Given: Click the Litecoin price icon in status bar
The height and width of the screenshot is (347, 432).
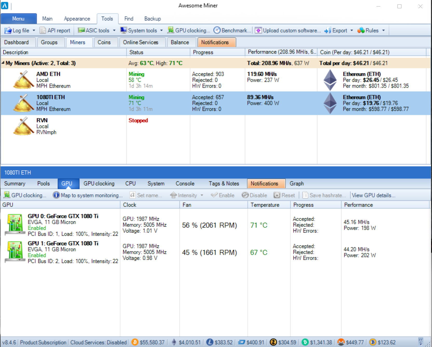Looking at the screenshot, I should click(210, 342).
